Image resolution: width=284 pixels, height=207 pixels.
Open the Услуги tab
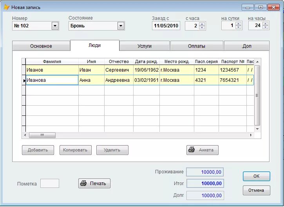pos(145,46)
